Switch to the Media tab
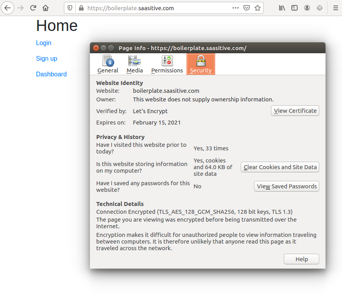Viewport: 342px width, 296px height. pos(134,64)
